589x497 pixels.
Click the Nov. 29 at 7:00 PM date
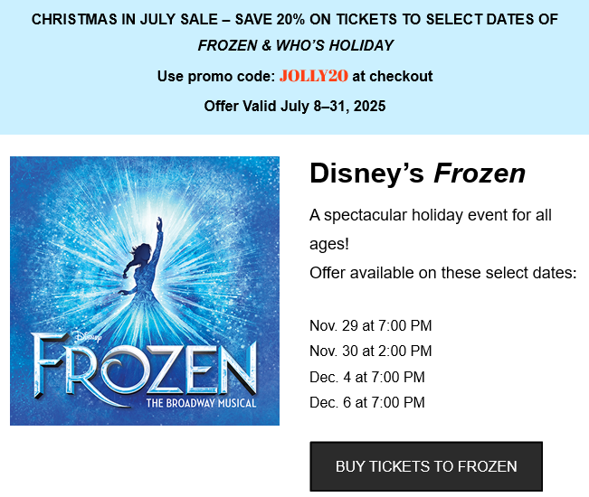[370, 325]
